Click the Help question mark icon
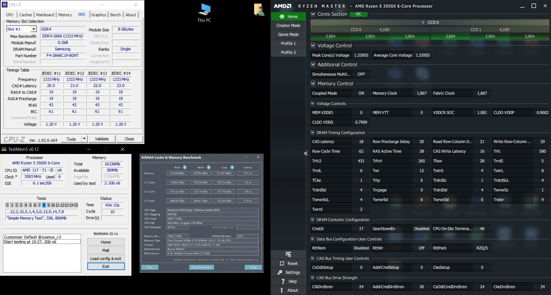 [283, 281]
